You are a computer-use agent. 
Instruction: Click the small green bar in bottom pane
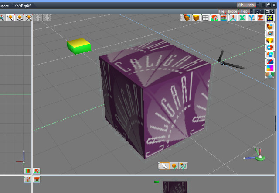157,182
